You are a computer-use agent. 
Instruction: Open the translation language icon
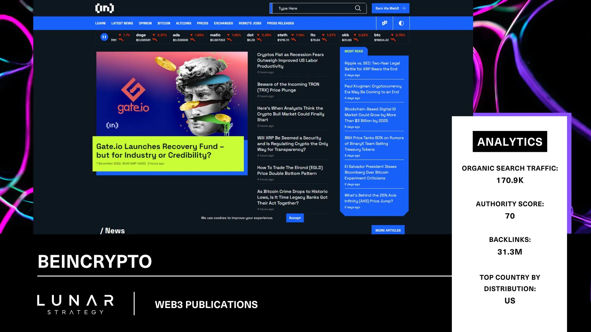384,23
